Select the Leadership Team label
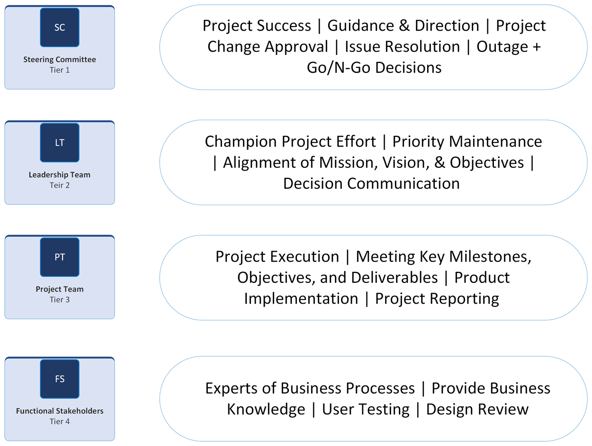This screenshot has width=592, height=446. click(x=60, y=175)
